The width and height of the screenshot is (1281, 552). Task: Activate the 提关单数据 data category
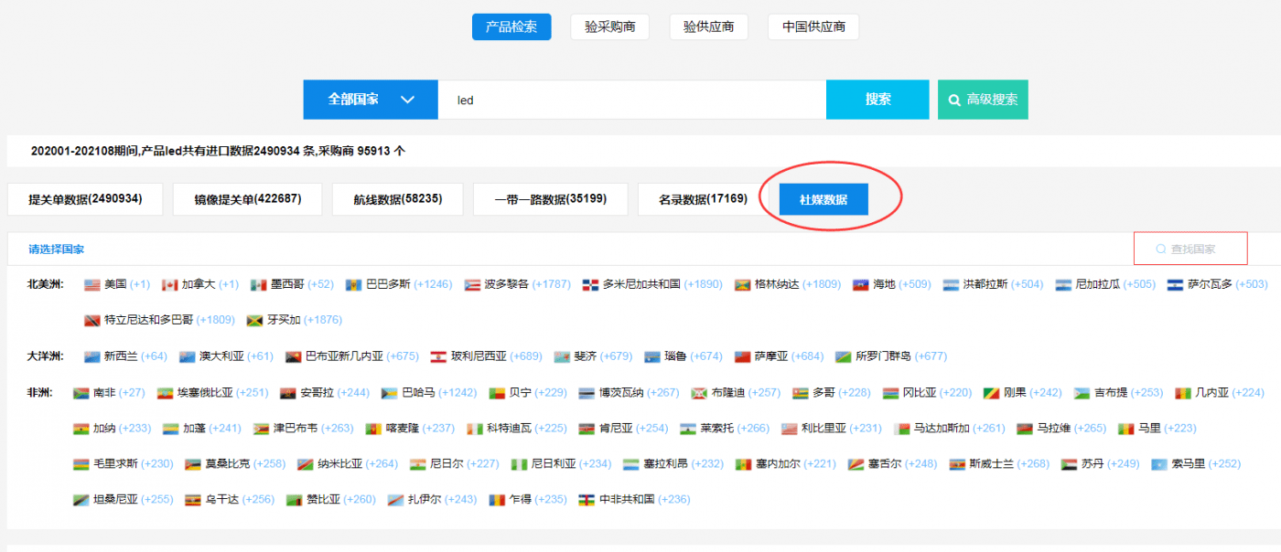[x=84, y=198]
